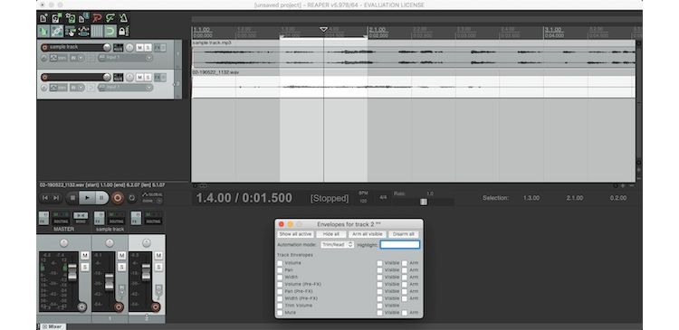Check Visible for the Trim Volume envelope
Screen dimensions: 679x330
pos(379,306)
